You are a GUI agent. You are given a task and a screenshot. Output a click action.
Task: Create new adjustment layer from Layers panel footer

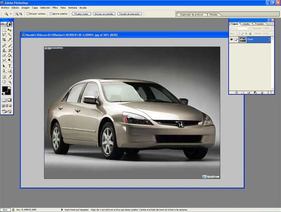point(256,92)
